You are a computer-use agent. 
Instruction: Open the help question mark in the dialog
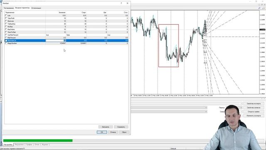point(121,3)
